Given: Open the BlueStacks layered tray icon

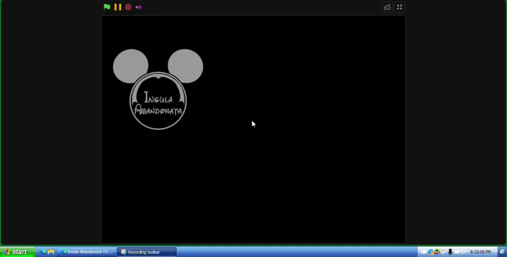Looking at the screenshot, I should pos(437,252).
